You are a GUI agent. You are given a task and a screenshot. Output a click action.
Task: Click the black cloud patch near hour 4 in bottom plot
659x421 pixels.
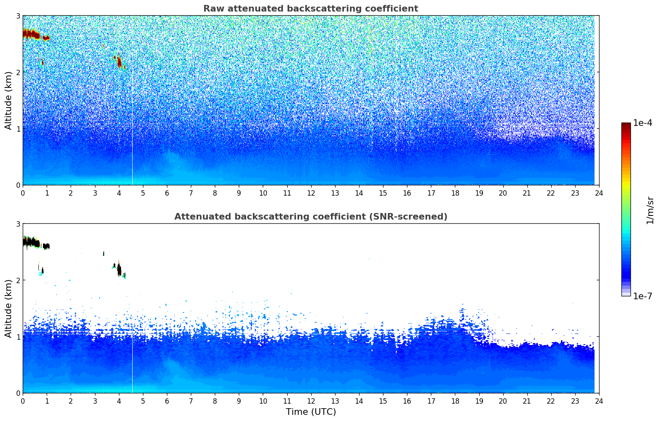tap(119, 270)
